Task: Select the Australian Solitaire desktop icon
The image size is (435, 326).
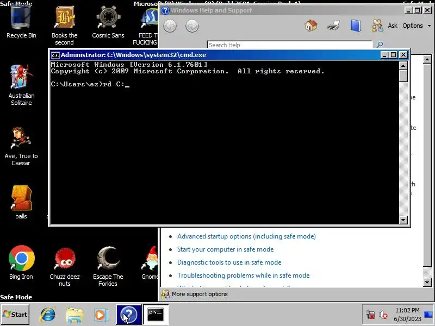Action: click(21, 85)
